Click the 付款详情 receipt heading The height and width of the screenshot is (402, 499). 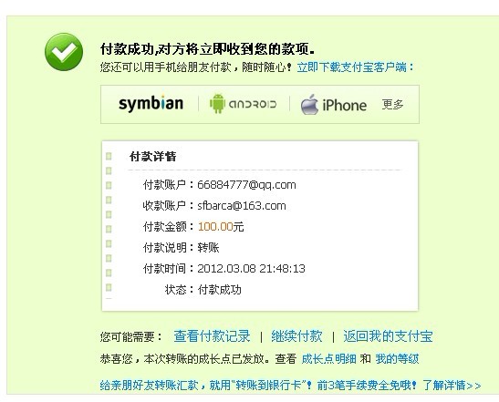point(152,157)
